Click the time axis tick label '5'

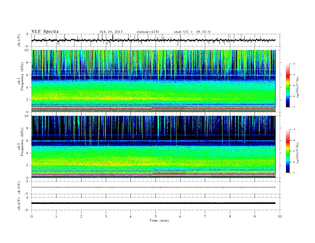tap(156, 216)
